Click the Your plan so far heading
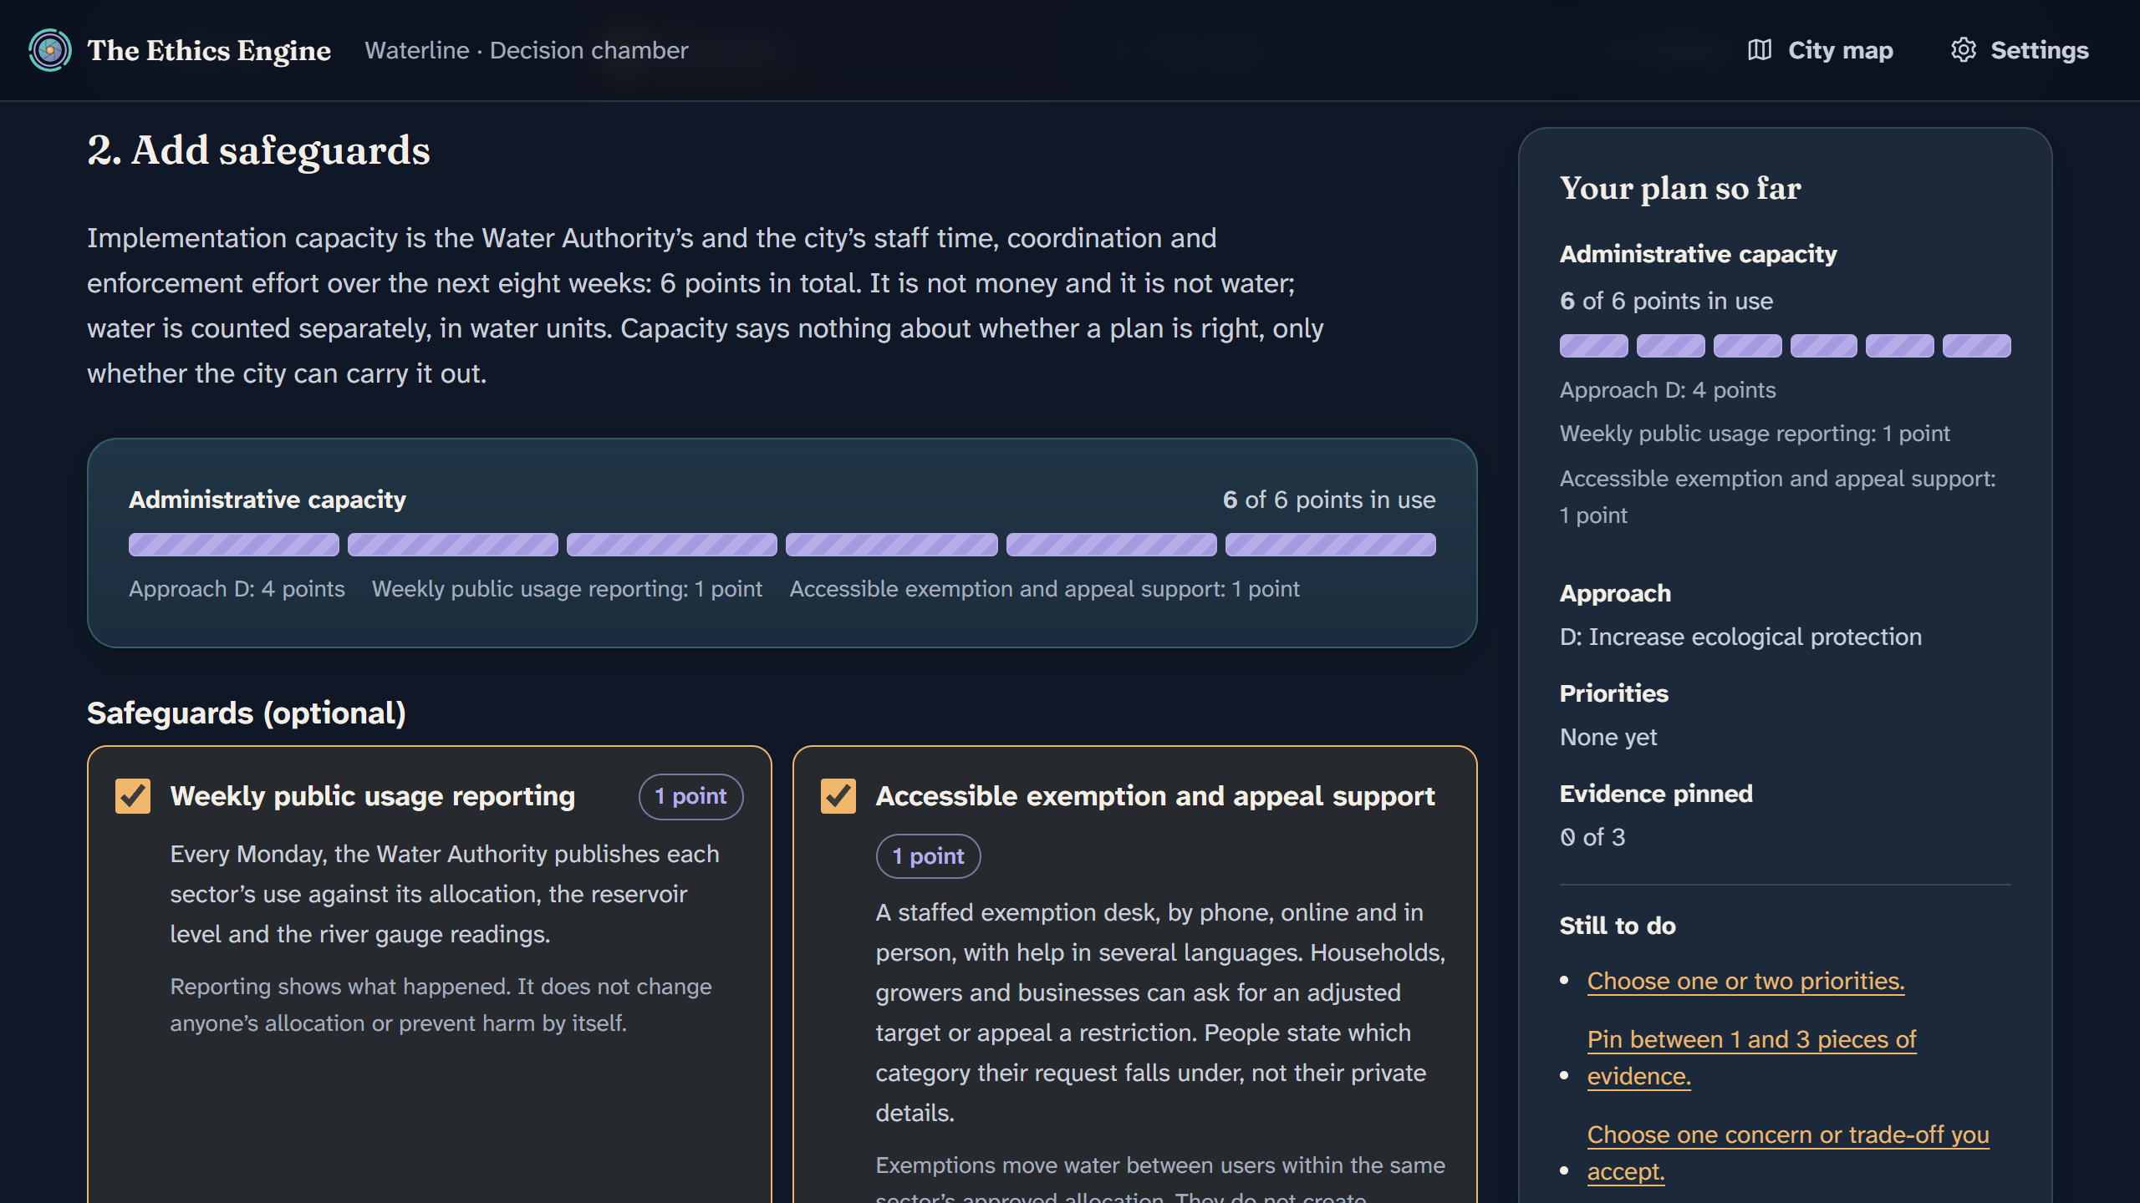 click(1680, 189)
